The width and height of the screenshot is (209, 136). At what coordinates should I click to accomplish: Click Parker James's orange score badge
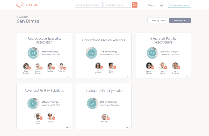(x=41, y=118)
